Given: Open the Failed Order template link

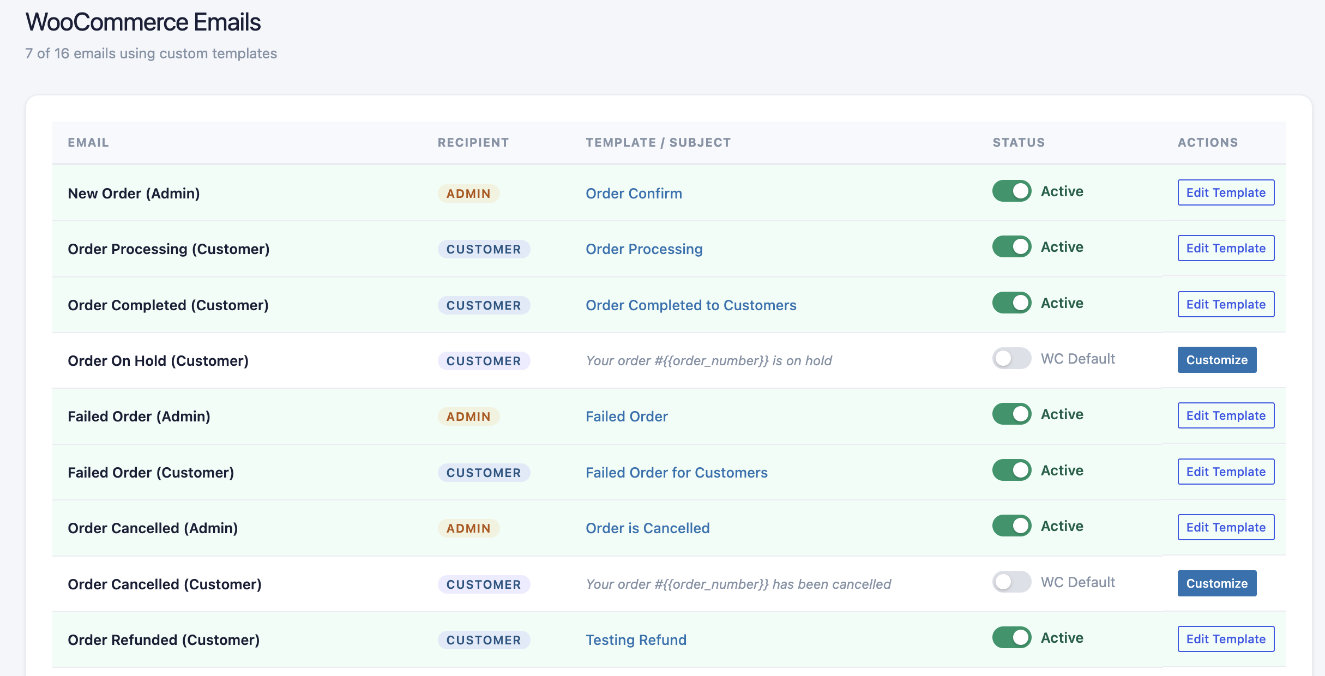Looking at the screenshot, I should tap(627, 417).
